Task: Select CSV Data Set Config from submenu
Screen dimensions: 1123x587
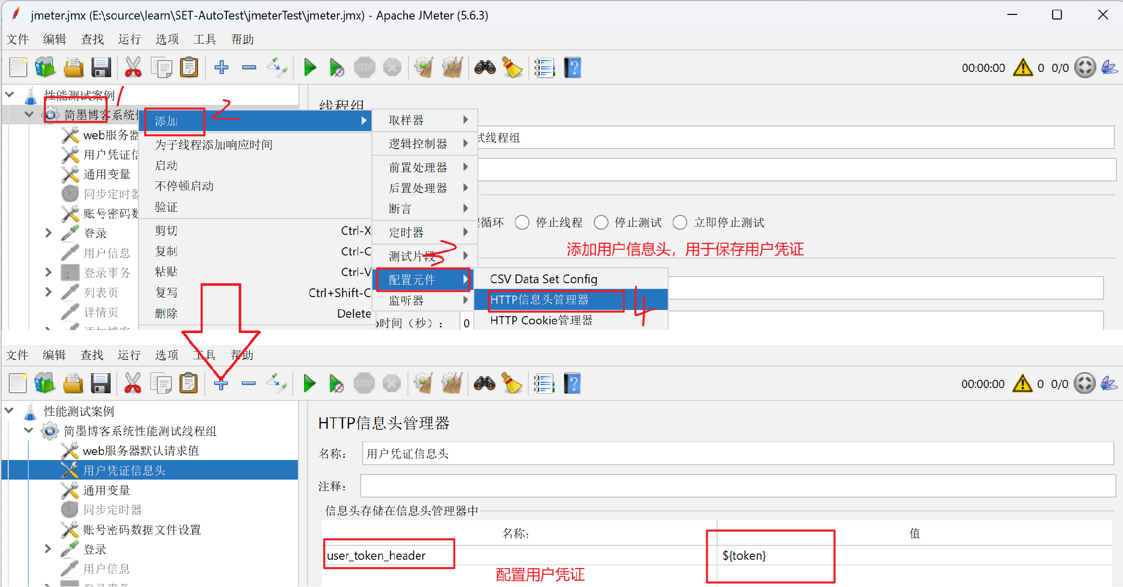Action: tap(571, 279)
